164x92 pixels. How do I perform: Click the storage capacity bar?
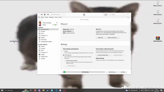tap(84, 72)
